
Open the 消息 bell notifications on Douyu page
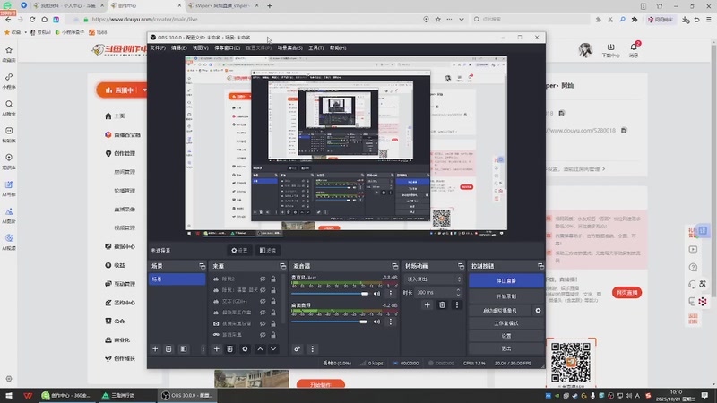634,49
